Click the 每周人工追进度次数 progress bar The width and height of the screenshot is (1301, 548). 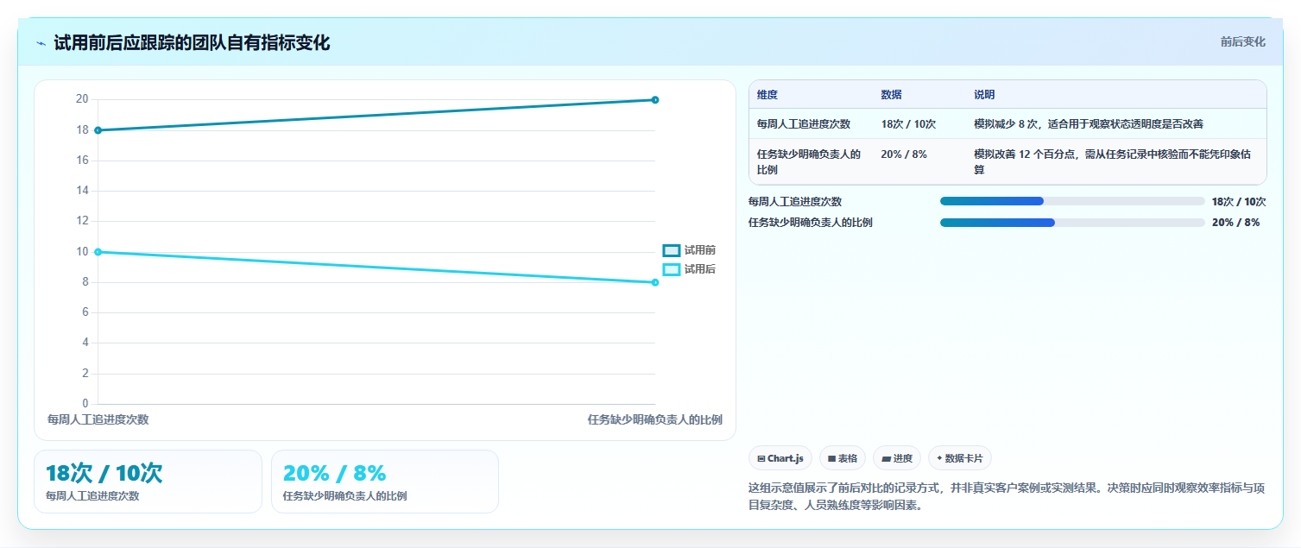1072,201
